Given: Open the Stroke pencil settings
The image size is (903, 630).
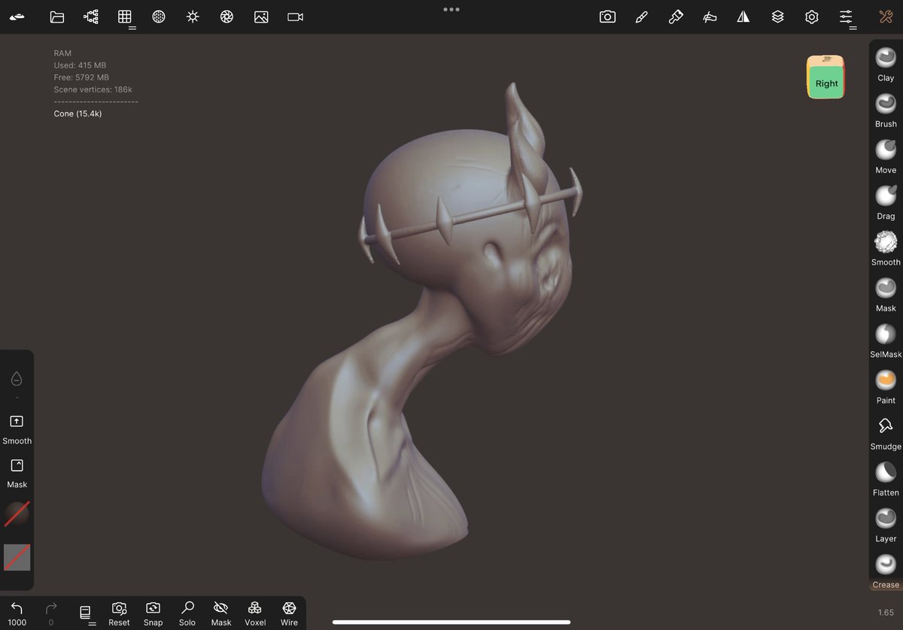Looking at the screenshot, I should [642, 17].
